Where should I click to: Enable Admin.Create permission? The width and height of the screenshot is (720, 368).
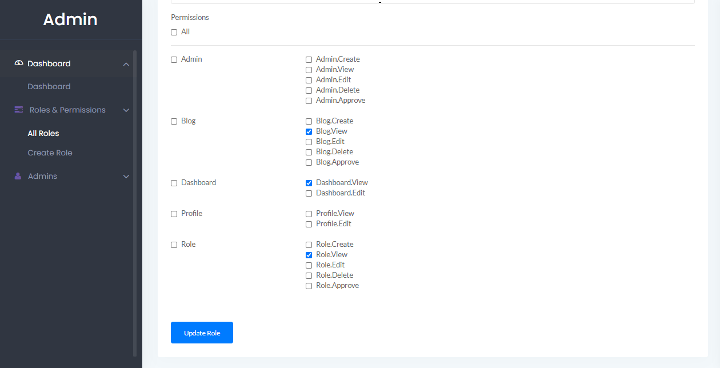tap(309, 60)
